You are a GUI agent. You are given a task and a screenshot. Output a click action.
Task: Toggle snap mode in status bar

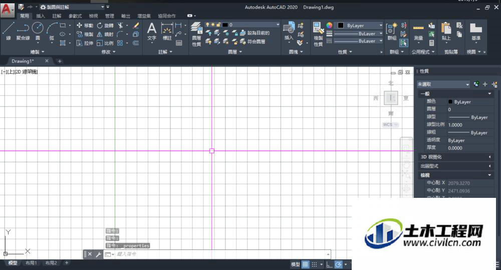[x=315, y=264]
